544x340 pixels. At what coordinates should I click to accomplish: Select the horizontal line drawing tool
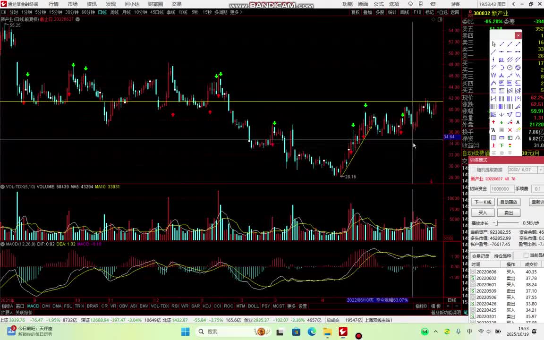[x=501, y=51]
